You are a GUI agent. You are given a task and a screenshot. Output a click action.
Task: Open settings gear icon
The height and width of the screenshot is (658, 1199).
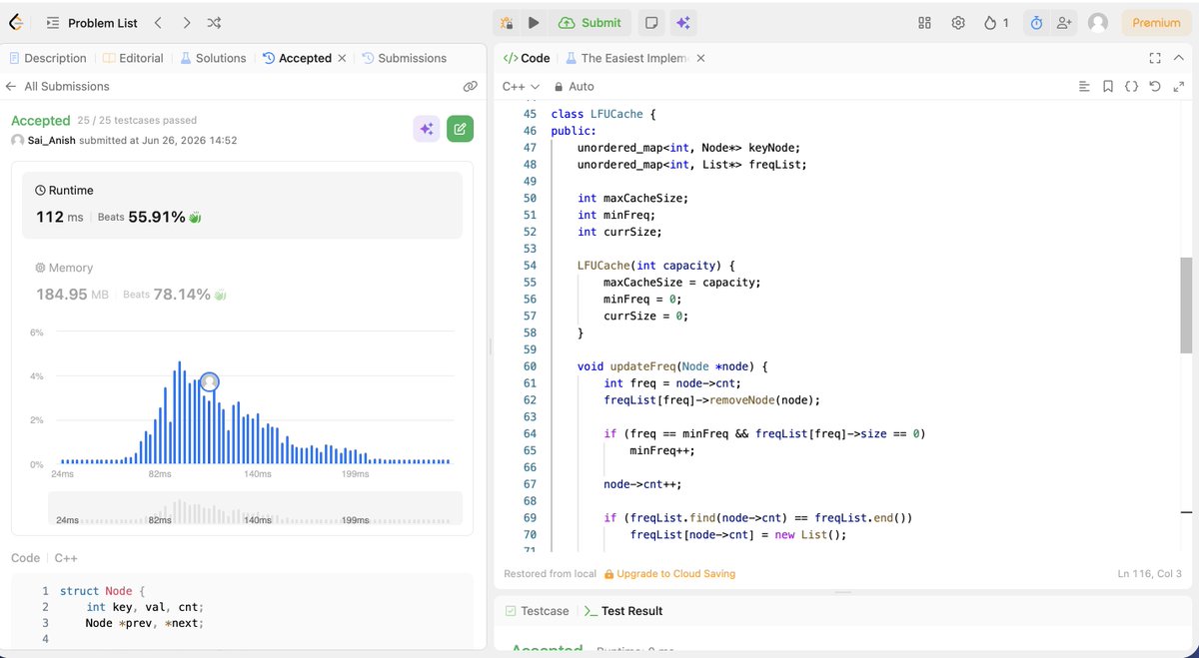point(958,22)
